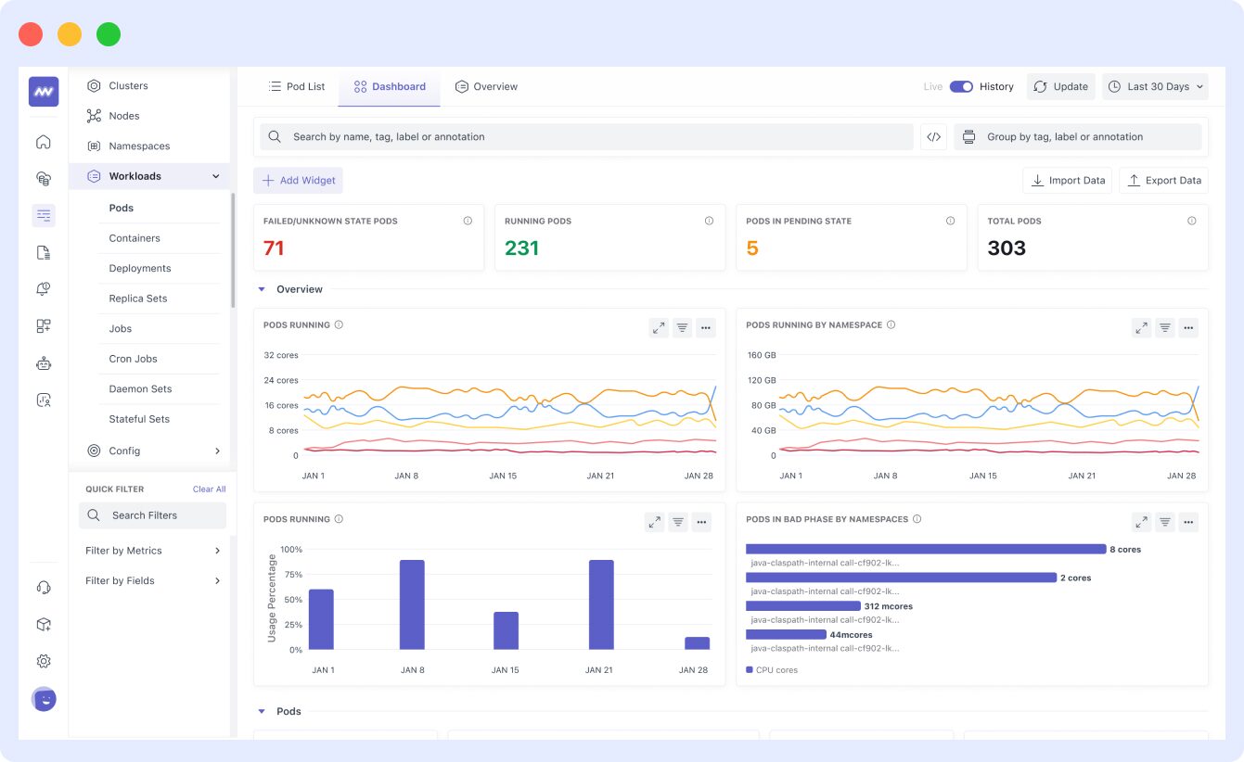
Task: Click inside the search by name input field
Action: pyautogui.click(x=557, y=136)
